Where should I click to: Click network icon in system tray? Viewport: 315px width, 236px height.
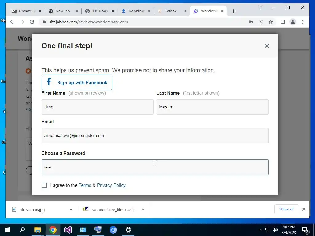pos(268,230)
